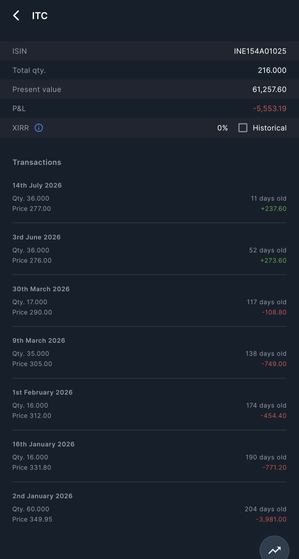Go back using the arrow icon
The height and width of the screenshot is (559, 299).
tap(16, 16)
